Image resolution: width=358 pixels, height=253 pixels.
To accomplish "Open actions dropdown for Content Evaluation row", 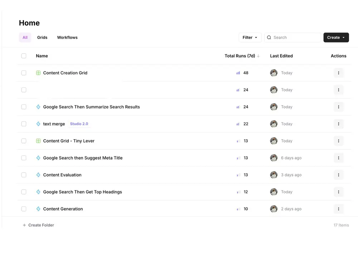I will [338, 175].
